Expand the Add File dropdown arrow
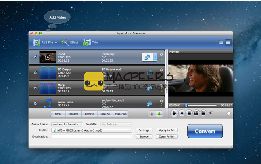Viewport: 261px width, 164px height. [x=56, y=43]
